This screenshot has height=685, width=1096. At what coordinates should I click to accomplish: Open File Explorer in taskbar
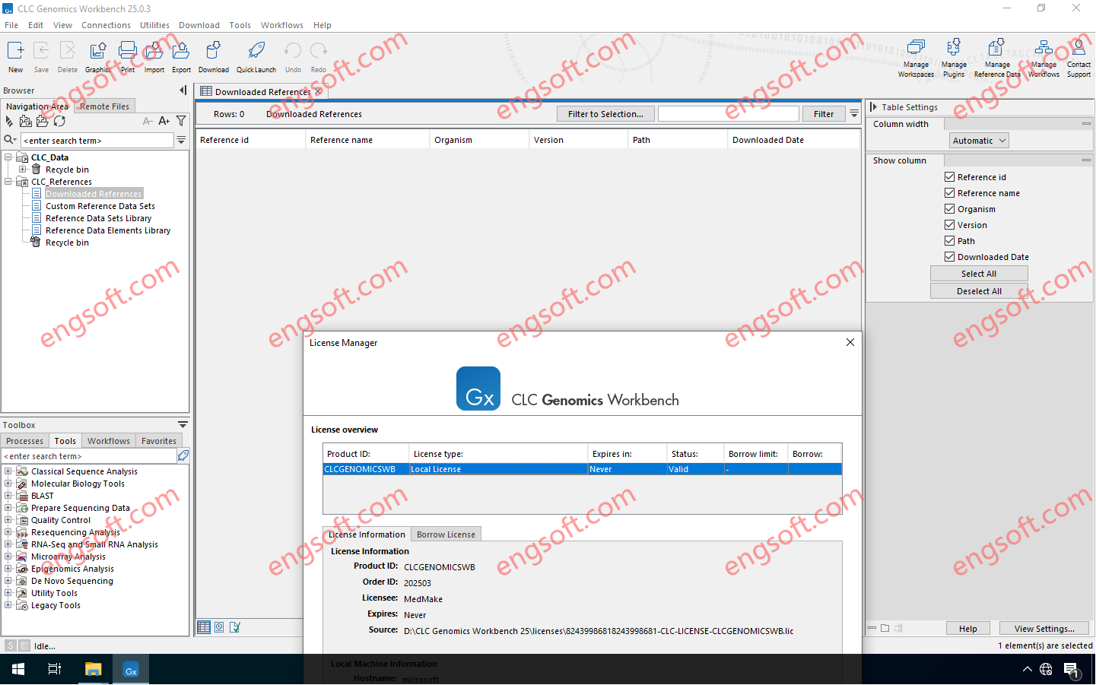93,670
